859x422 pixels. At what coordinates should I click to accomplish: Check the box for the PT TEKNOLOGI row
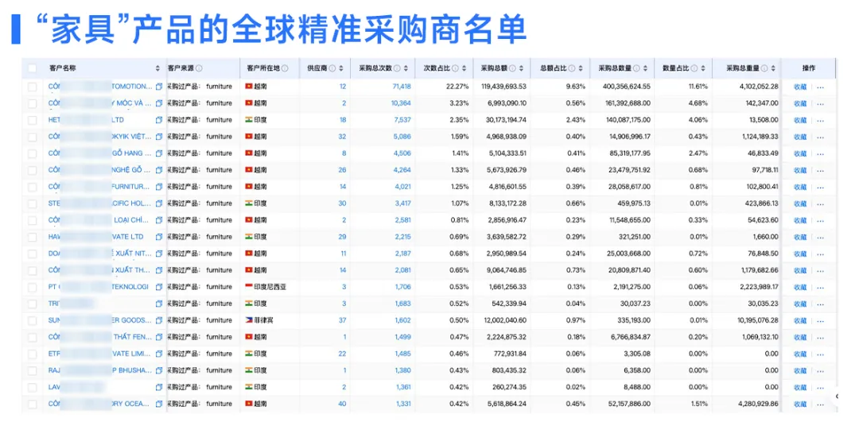(32, 287)
